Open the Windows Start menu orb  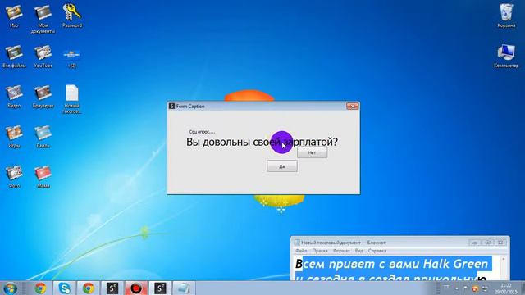(x=11, y=288)
